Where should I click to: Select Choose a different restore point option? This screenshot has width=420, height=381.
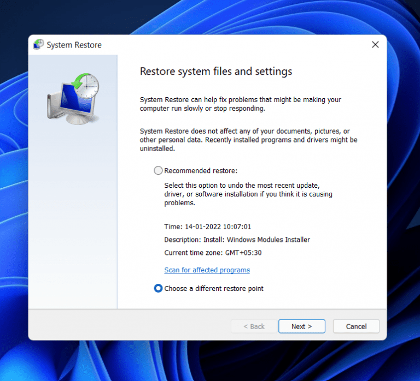click(159, 288)
